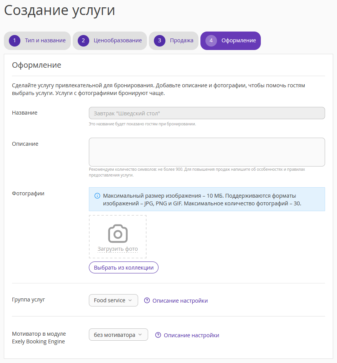Click step number 2 circle
The image size is (337, 363).
point(83,41)
